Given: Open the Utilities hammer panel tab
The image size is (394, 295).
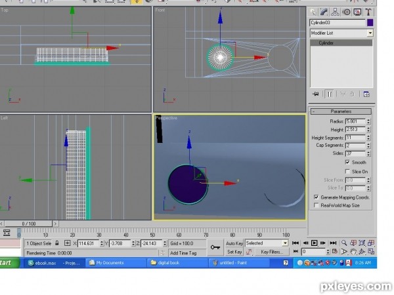Looking at the screenshot, I should pyautogui.click(x=368, y=12).
